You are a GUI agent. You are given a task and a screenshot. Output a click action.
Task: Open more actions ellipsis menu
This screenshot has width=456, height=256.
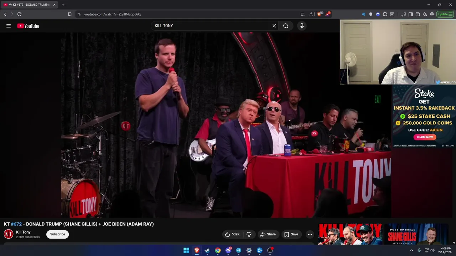310,234
